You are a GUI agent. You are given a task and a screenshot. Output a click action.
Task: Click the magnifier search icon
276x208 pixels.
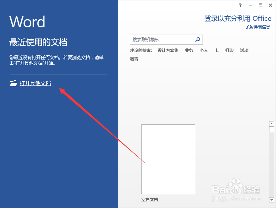tap(198, 39)
